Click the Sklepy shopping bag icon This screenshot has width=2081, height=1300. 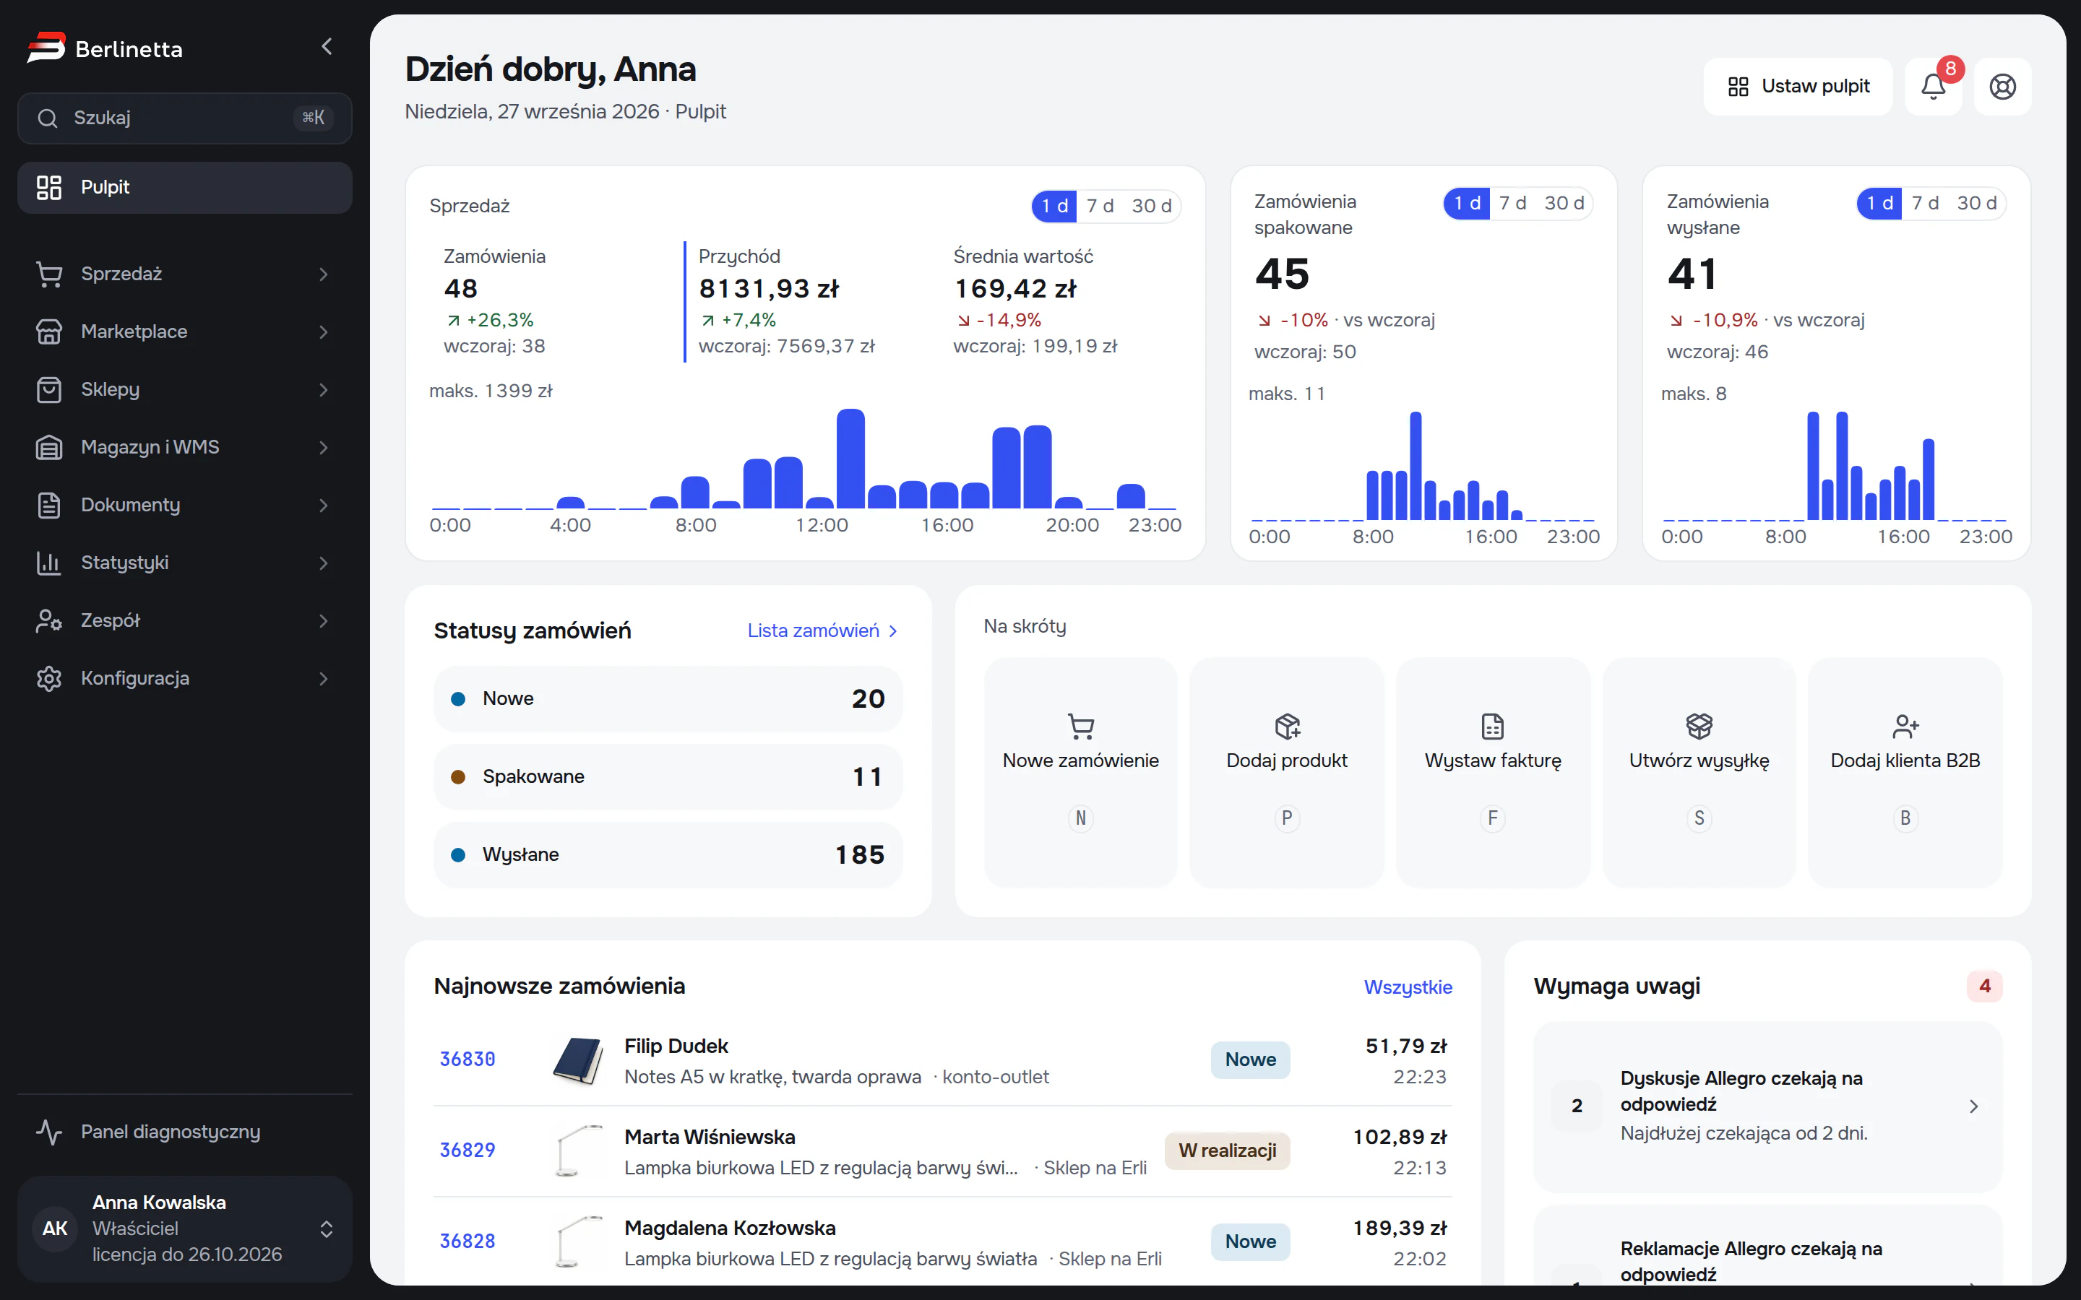pos(49,389)
